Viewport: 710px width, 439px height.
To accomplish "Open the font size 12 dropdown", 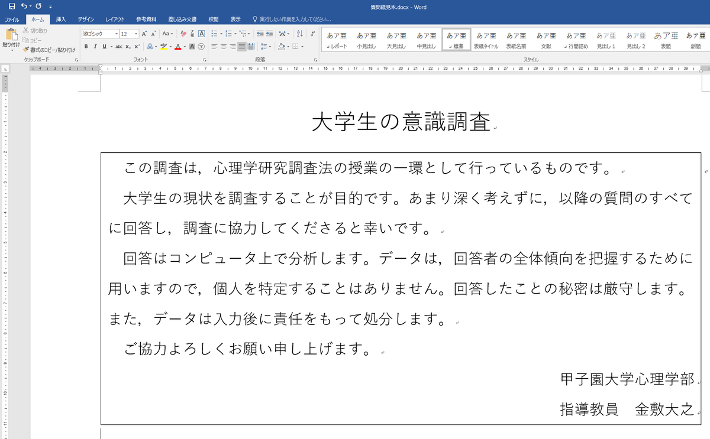I will pos(136,34).
